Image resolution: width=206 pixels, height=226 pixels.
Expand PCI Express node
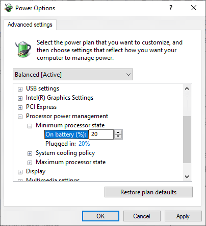click(x=20, y=107)
